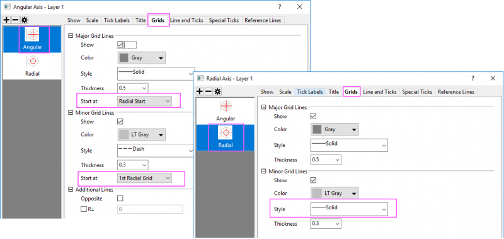Open Title tab in Angular dialog

(140, 20)
